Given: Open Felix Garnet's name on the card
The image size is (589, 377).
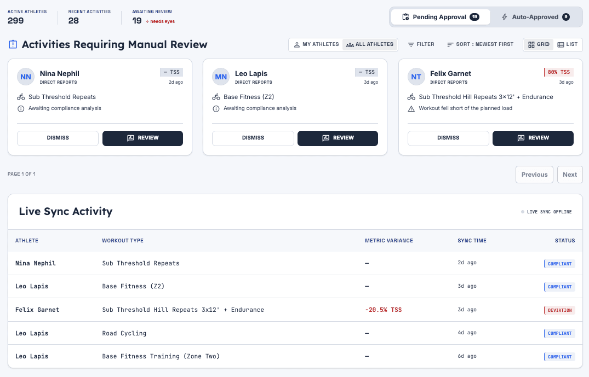Looking at the screenshot, I should pyautogui.click(x=450, y=73).
